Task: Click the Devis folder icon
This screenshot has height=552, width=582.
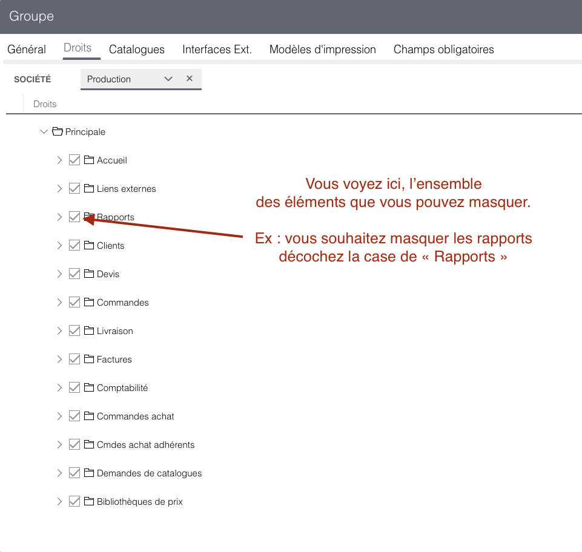Action: point(88,274)
